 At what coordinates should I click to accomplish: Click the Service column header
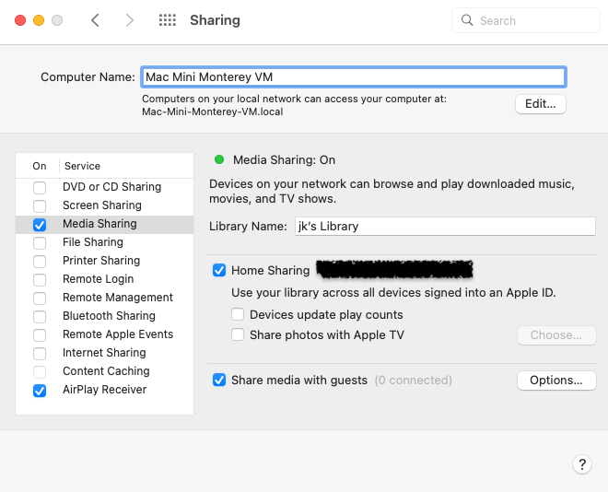(x=82, y=166)
